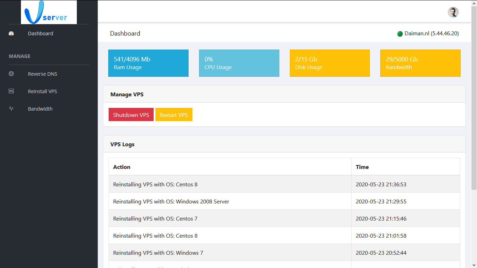Click the user avatar in the top bar
This screenshot has height=268, width=477.
pyautogui.click(x=453, y=12)
